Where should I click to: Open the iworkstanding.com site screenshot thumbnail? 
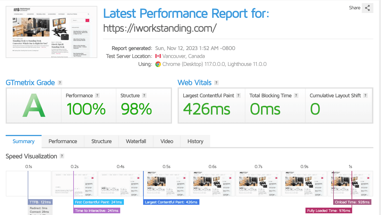(x=51, y=32)
